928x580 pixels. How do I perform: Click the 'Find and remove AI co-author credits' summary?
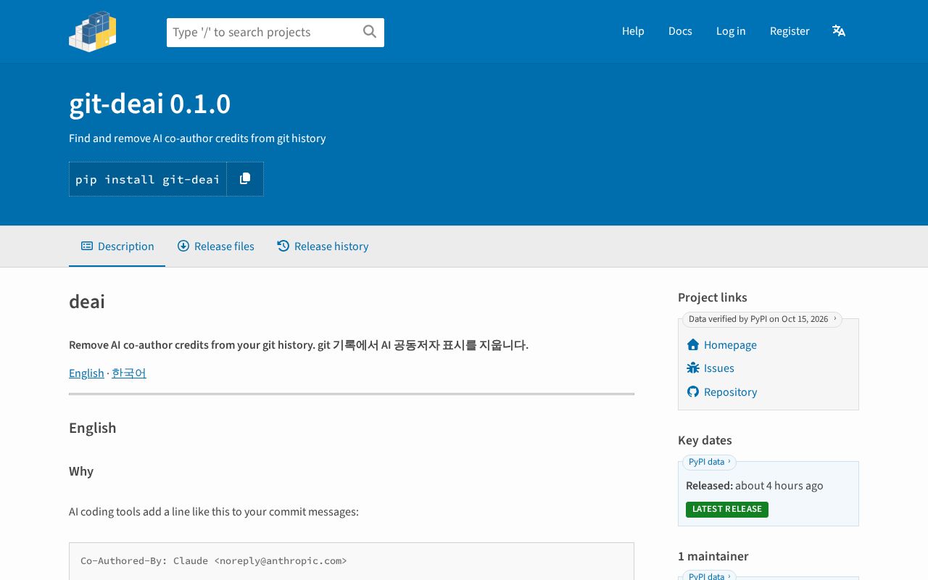tap(197, 138)
